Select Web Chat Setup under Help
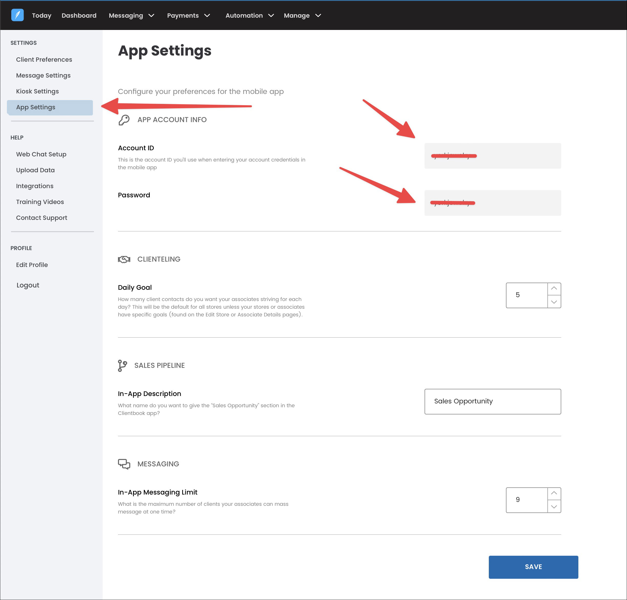This screenshot has width=627, height=600. click(x=41, y=154)
